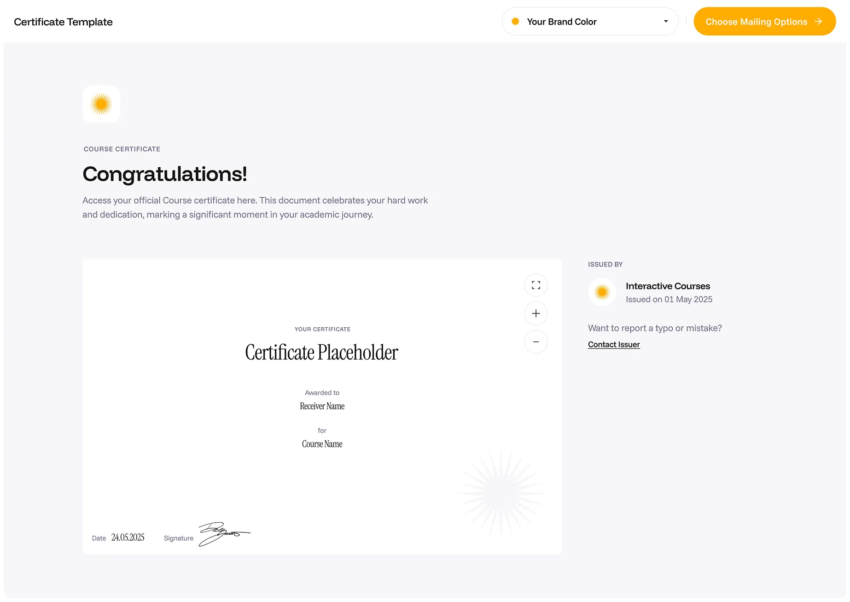Select the orange brand color dot
Screen dimensions: 850x602
[515, 22]
